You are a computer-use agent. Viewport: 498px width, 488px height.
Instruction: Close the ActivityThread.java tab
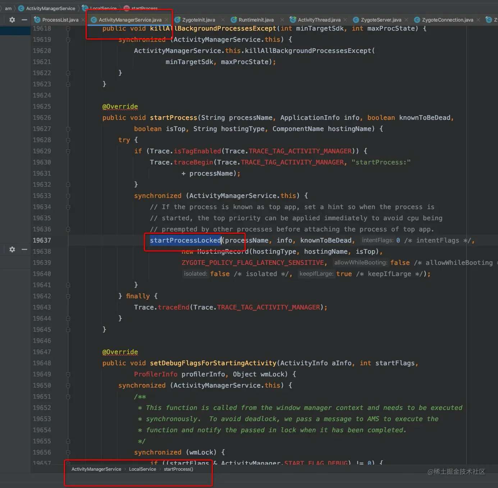pyautogui.click(x=345, y=20)
